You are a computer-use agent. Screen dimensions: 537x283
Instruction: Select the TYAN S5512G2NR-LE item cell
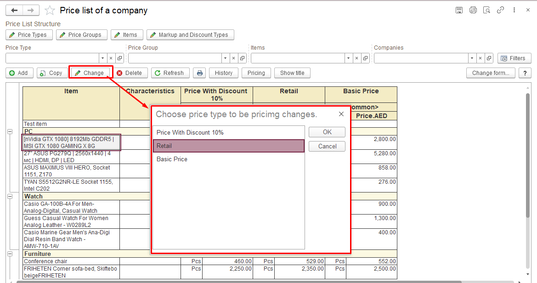tap(71, 185)
